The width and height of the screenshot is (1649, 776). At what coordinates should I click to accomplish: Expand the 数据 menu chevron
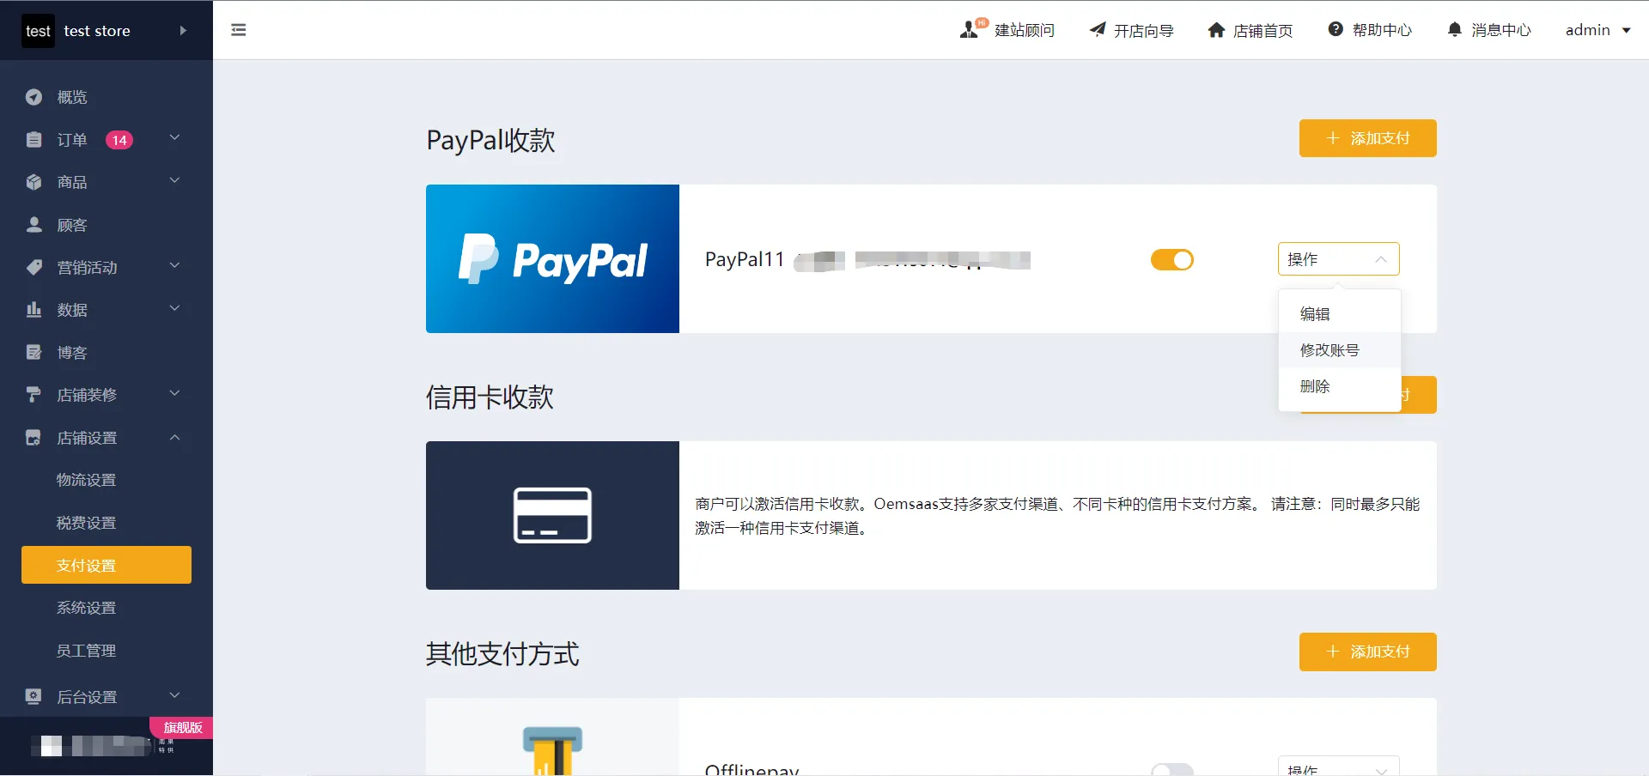click(x=174, y=307)
